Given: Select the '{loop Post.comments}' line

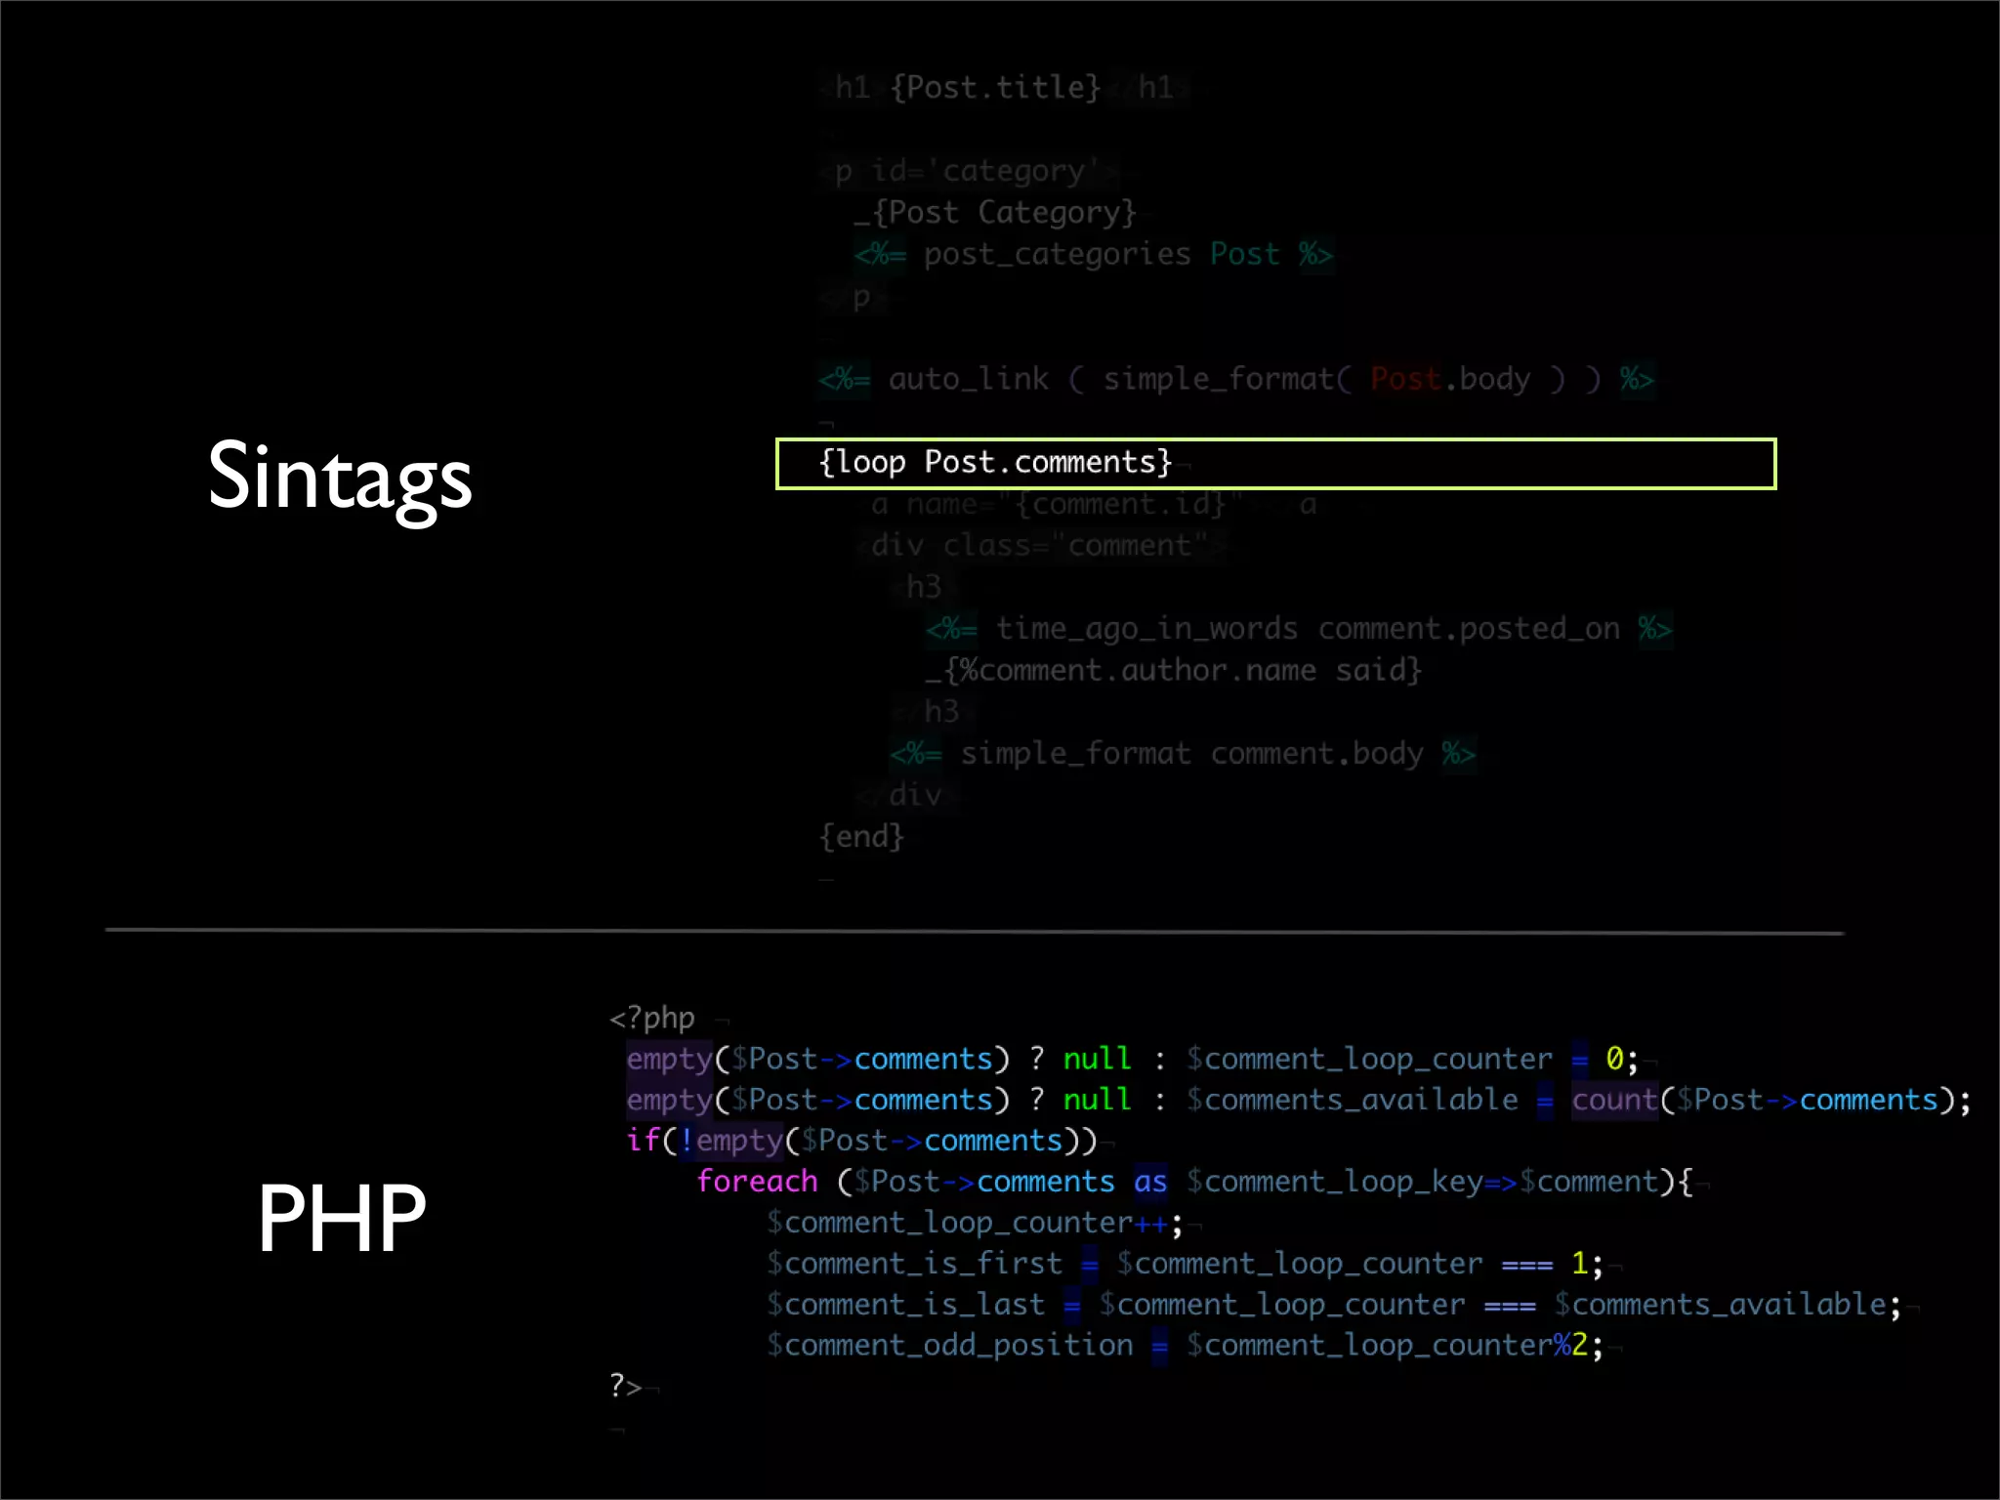Looking at the screenshot, I should tap(1275, 463).
